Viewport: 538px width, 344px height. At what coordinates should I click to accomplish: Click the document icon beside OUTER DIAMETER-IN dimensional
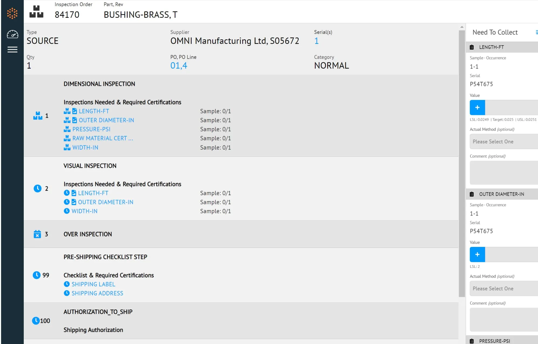point(75,120)
